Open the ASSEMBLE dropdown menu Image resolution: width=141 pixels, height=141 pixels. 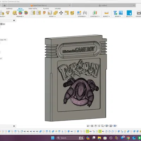coord(82,17)
